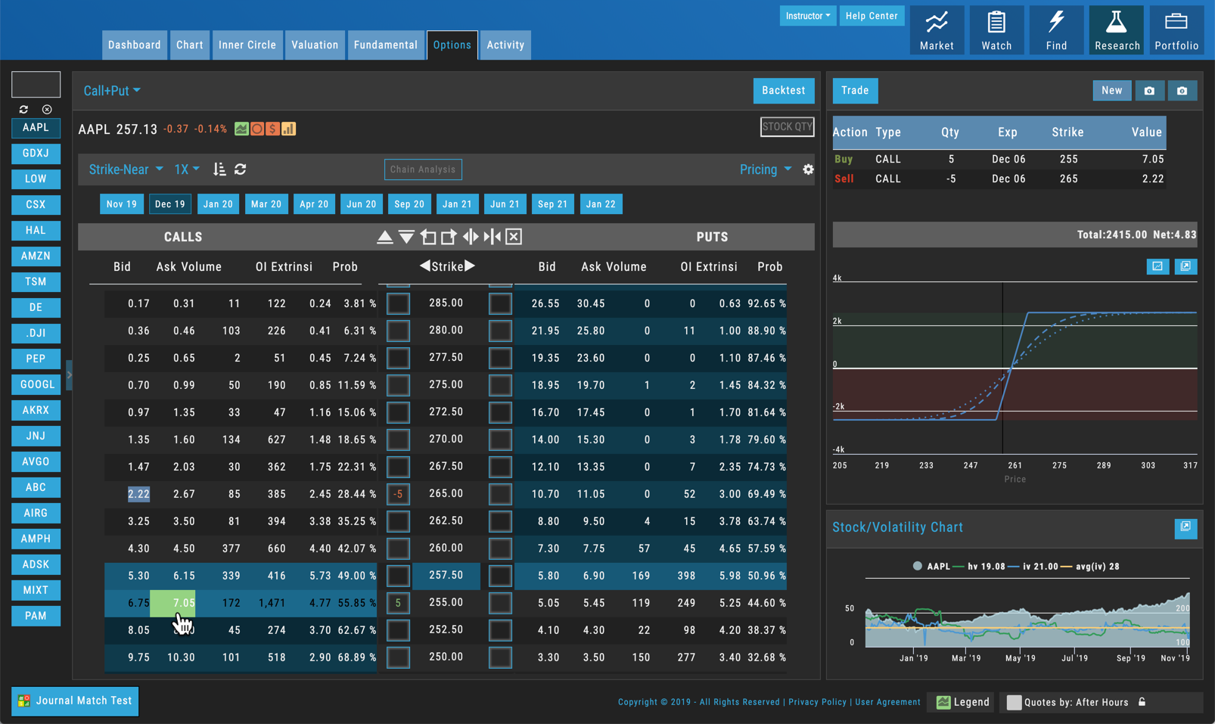This screenshot has width=1215, height=724.
Task: Click the STOCK QTY button
Action: tap(788, 127)
